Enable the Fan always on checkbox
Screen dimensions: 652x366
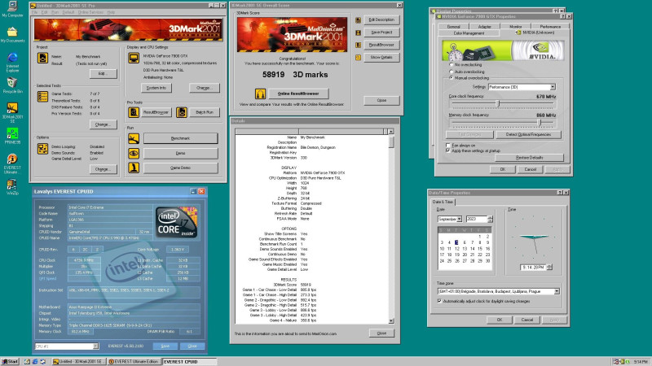pyautogui.click(x=447, y=146)
